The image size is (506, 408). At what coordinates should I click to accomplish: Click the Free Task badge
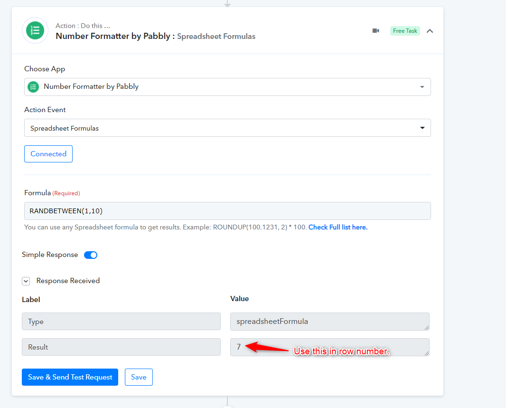click(405, 31)
